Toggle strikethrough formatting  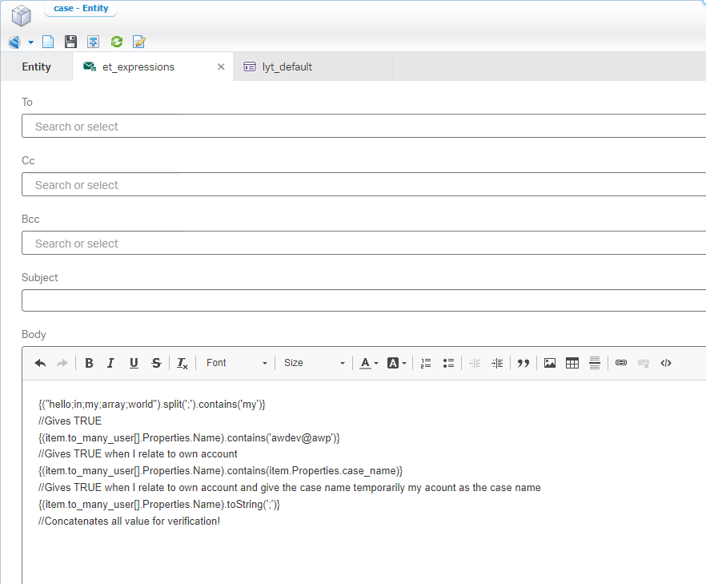(x=156, y=363)
